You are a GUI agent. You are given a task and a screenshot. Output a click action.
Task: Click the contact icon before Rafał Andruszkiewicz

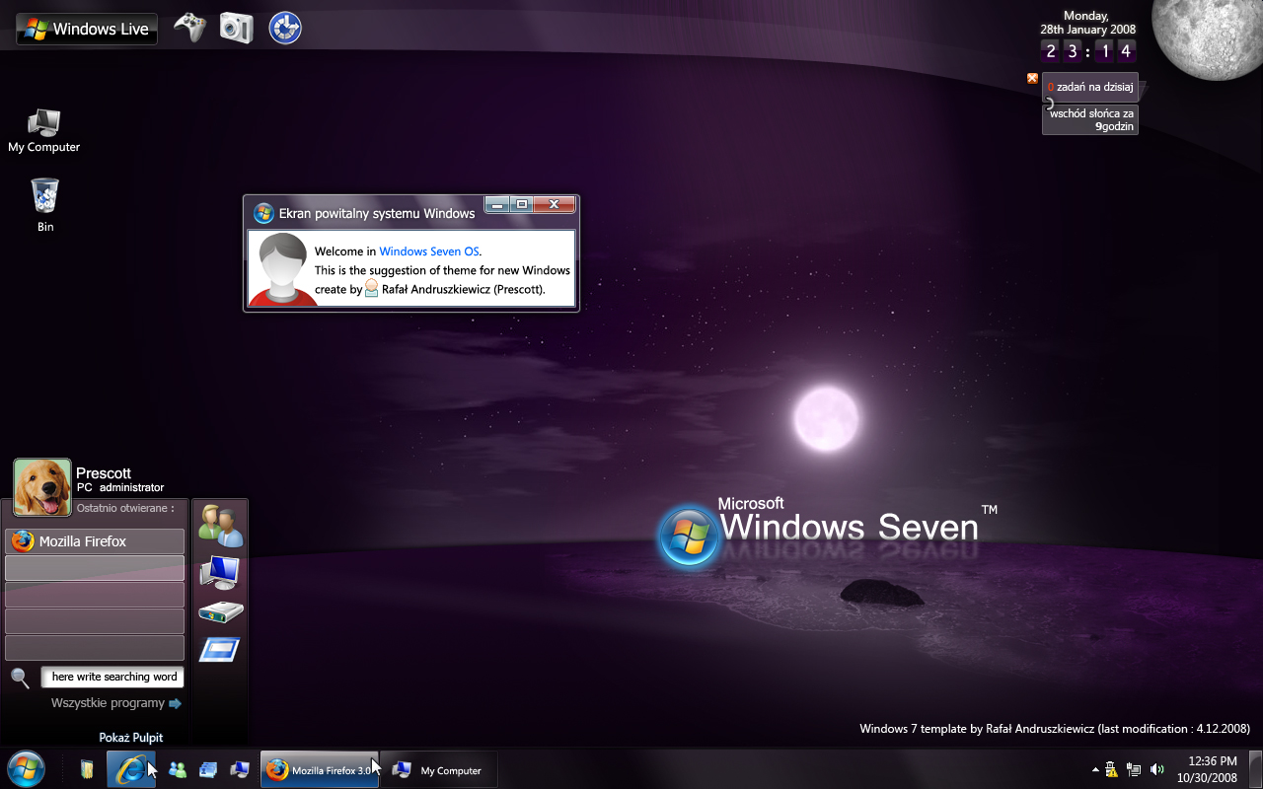coord(372,289)
